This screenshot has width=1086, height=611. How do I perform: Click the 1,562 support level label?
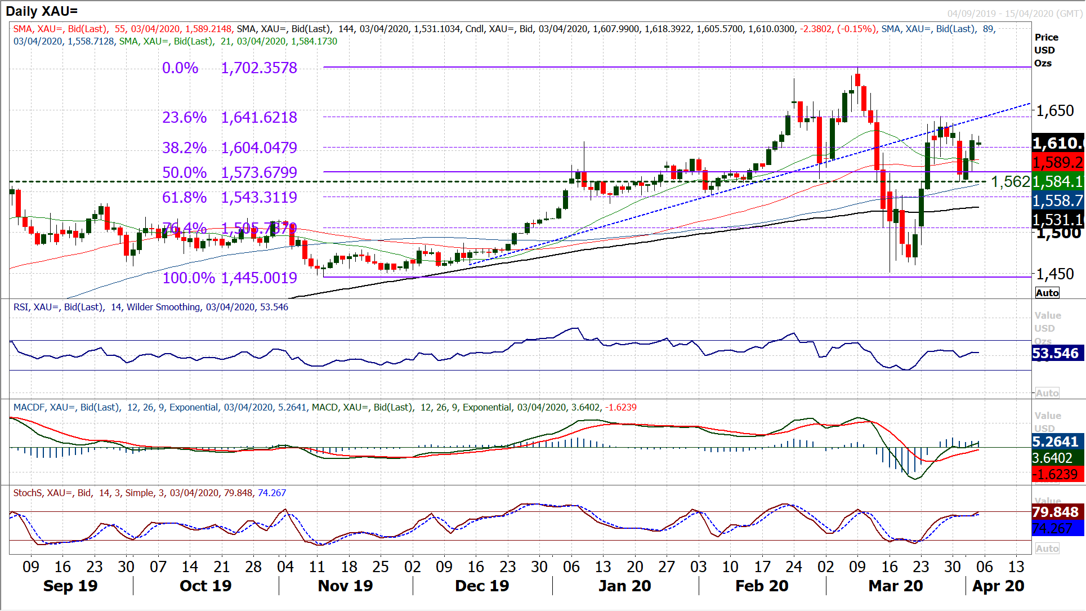(x=1011, y=182)
